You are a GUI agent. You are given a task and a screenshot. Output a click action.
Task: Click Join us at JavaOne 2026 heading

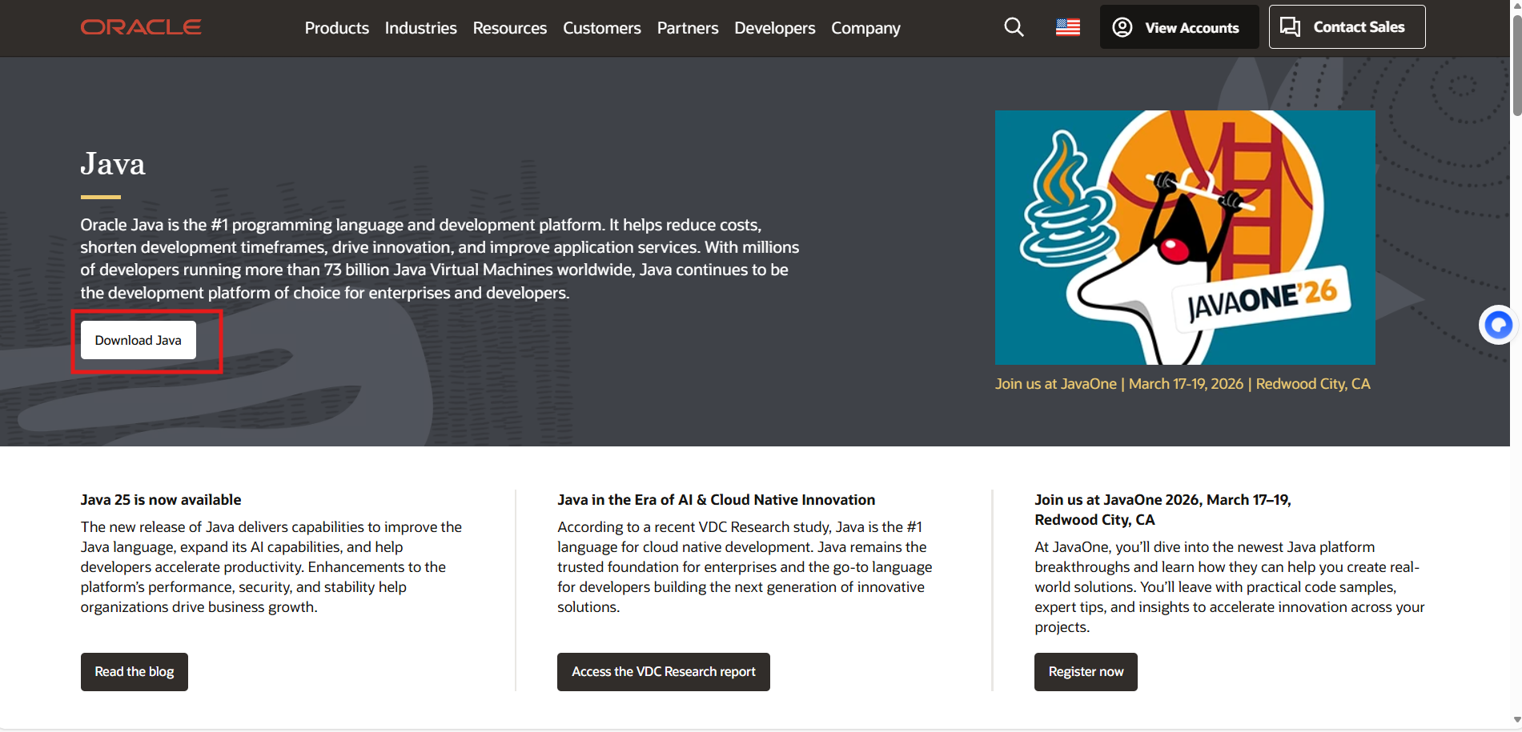[x=1163, y=510]
